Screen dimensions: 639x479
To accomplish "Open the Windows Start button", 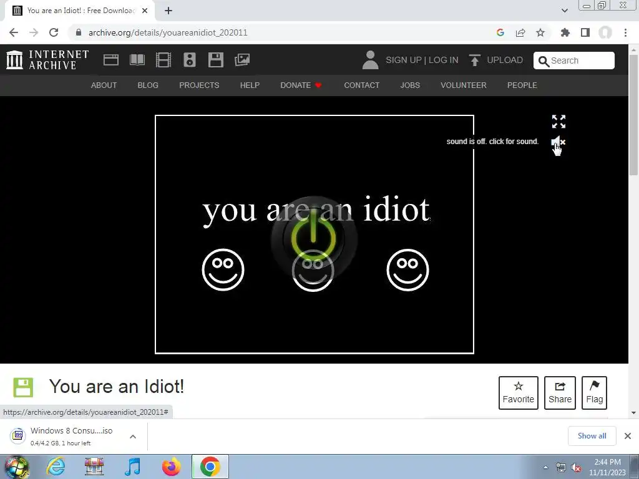I will (x=16, y=467).
